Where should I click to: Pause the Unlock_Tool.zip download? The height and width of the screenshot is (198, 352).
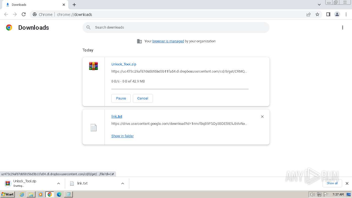pyautogui.click(x=121, y=98)
